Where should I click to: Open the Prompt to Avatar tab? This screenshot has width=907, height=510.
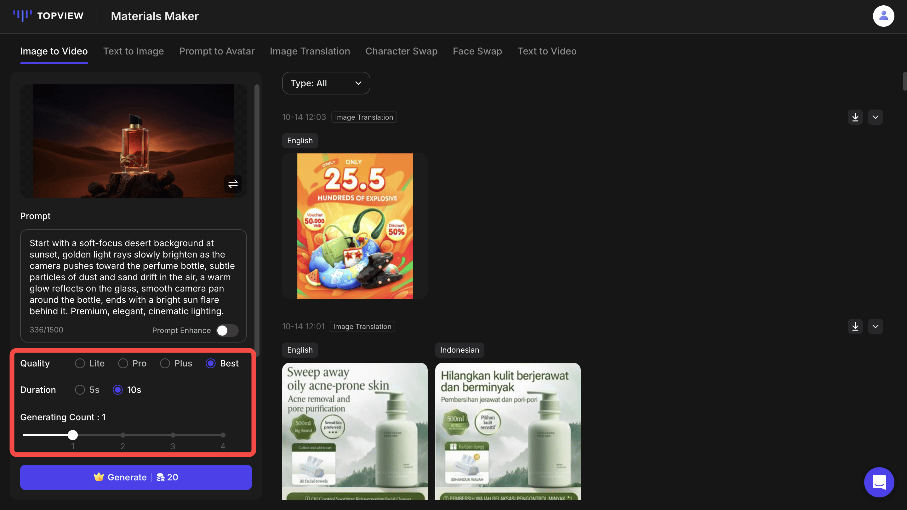[x=217, y=51]
